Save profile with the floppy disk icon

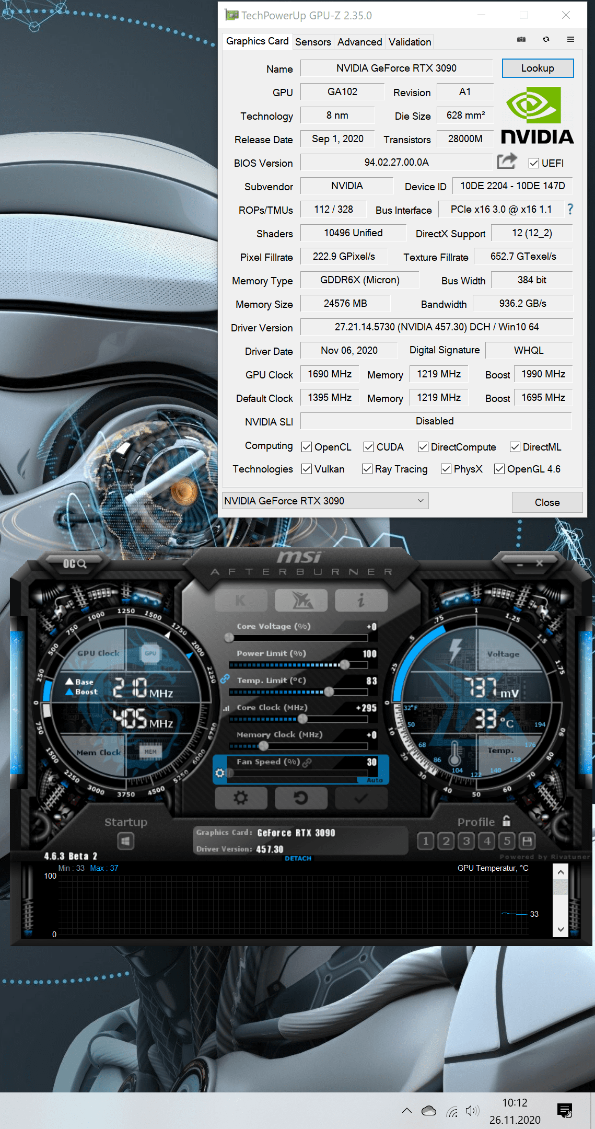tap(528, 841)
